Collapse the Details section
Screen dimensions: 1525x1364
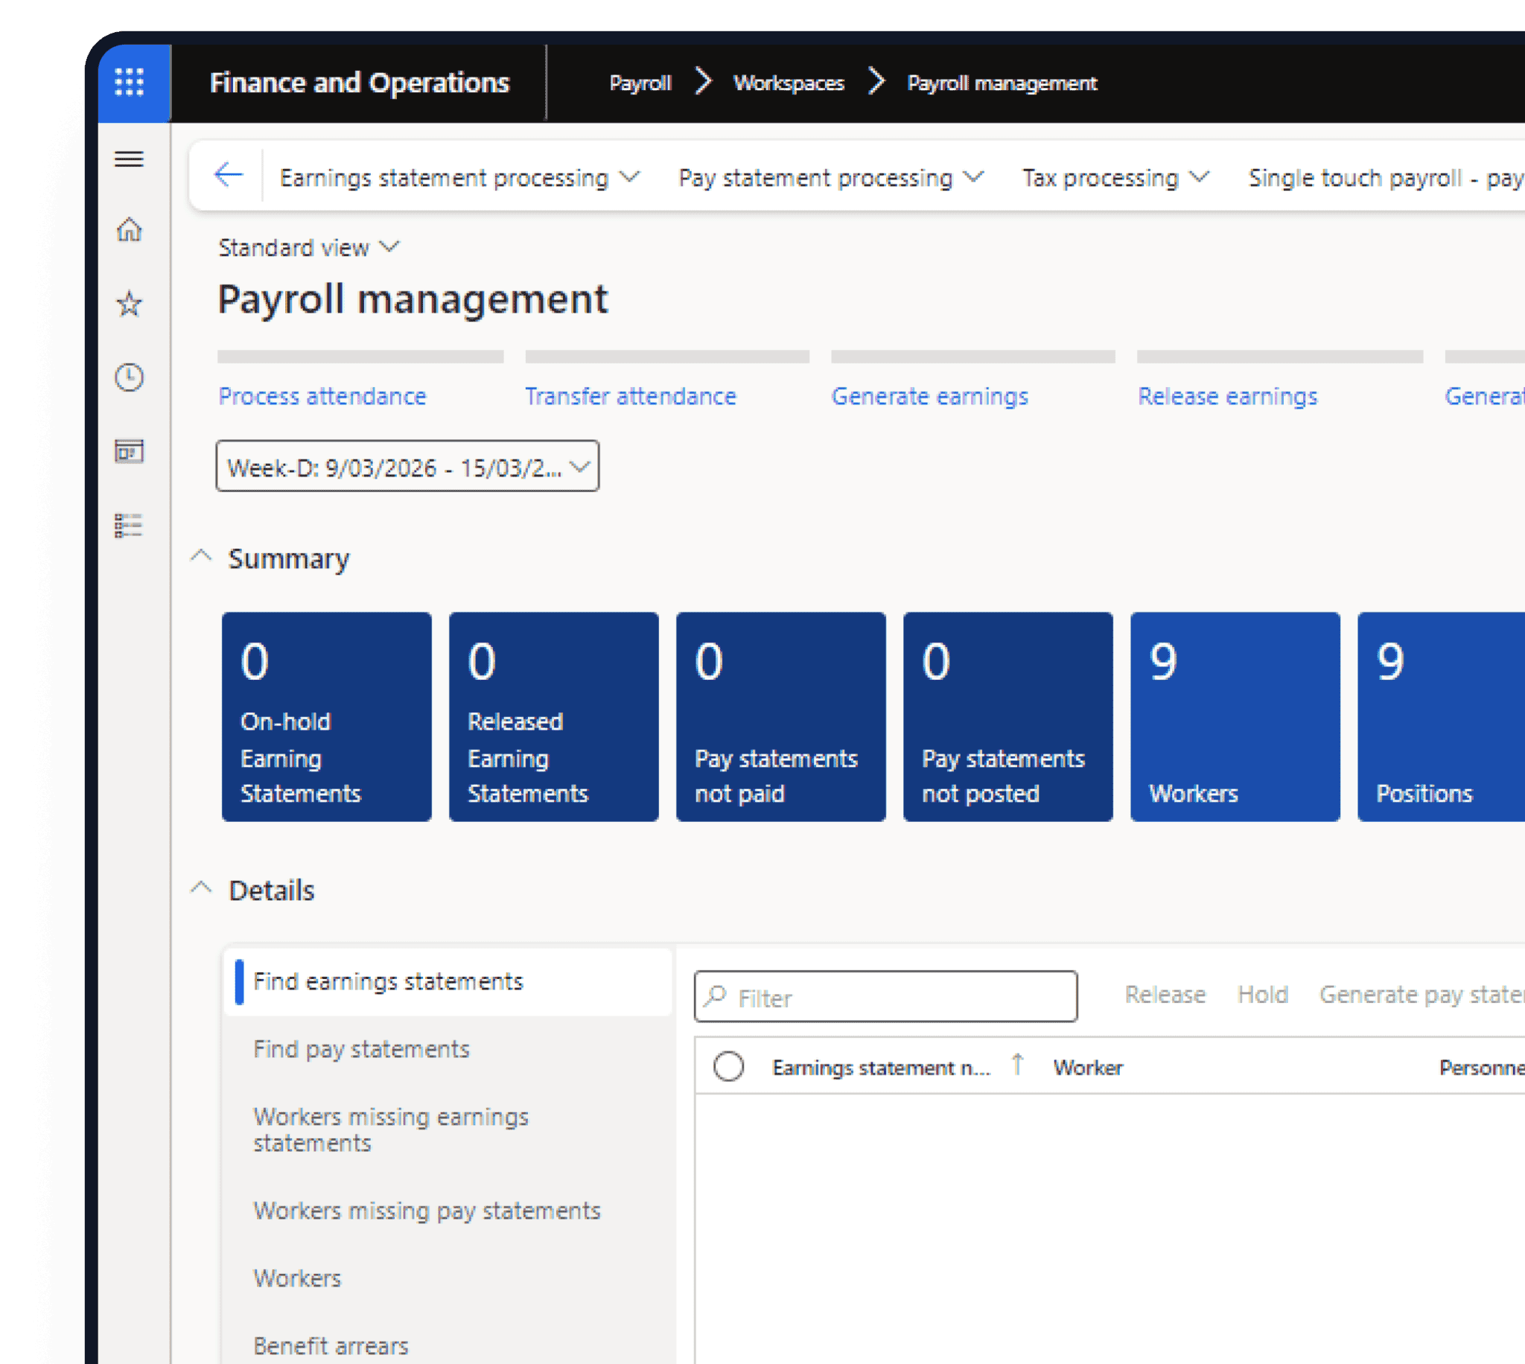pos(201,889)
